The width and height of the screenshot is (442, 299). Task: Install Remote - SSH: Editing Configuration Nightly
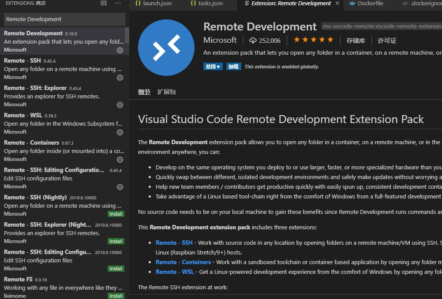(x=116, y=269)
